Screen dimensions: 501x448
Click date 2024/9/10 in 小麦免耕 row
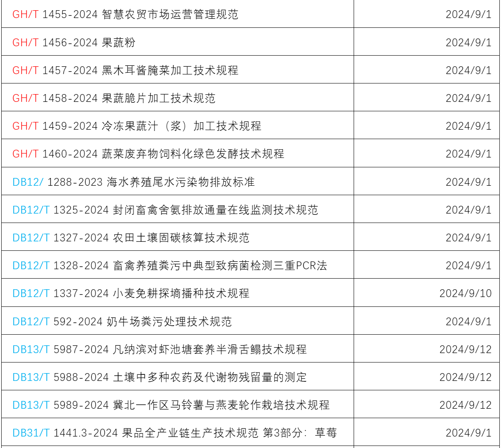[465, 293]
